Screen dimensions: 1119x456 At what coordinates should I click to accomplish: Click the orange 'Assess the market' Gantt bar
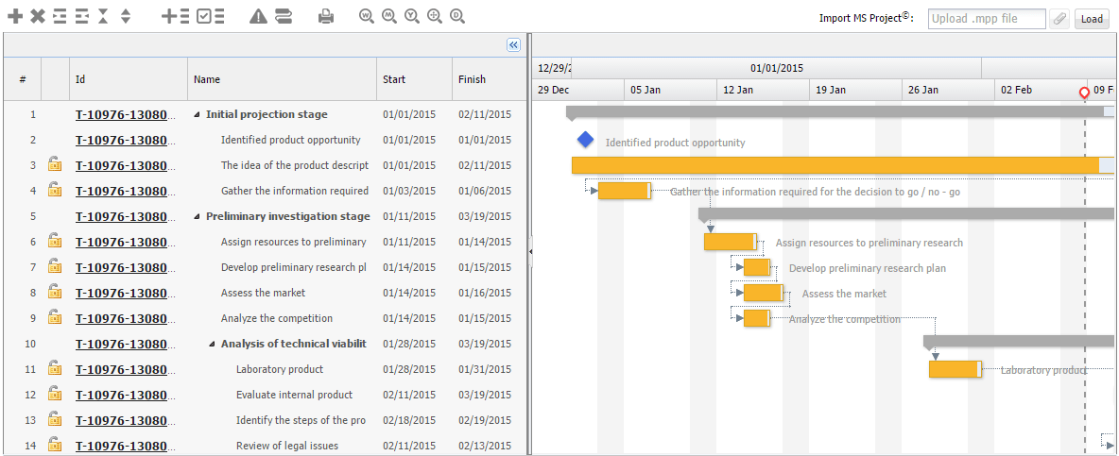763,293
